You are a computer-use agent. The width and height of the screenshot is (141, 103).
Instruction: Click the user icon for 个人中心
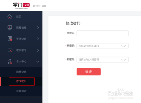pyautogui.click(x=10, y=62)
